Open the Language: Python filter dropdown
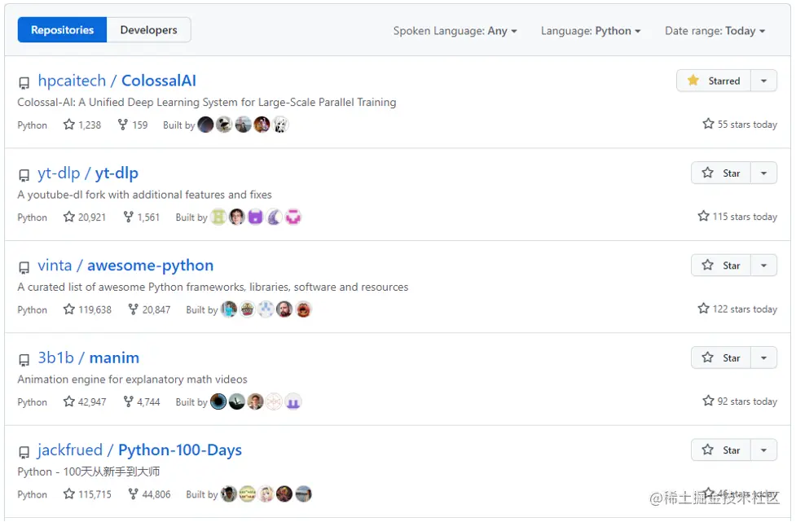The image size is (796, 522). 591,31
